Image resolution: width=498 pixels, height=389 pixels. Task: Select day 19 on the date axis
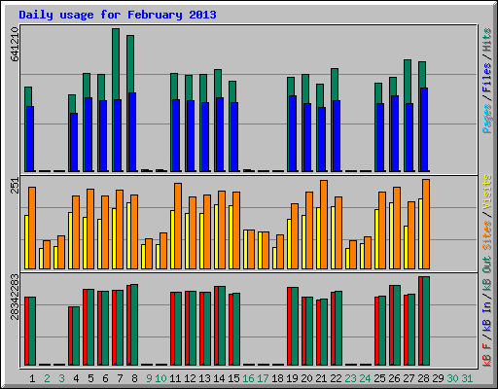coord(292,378)
